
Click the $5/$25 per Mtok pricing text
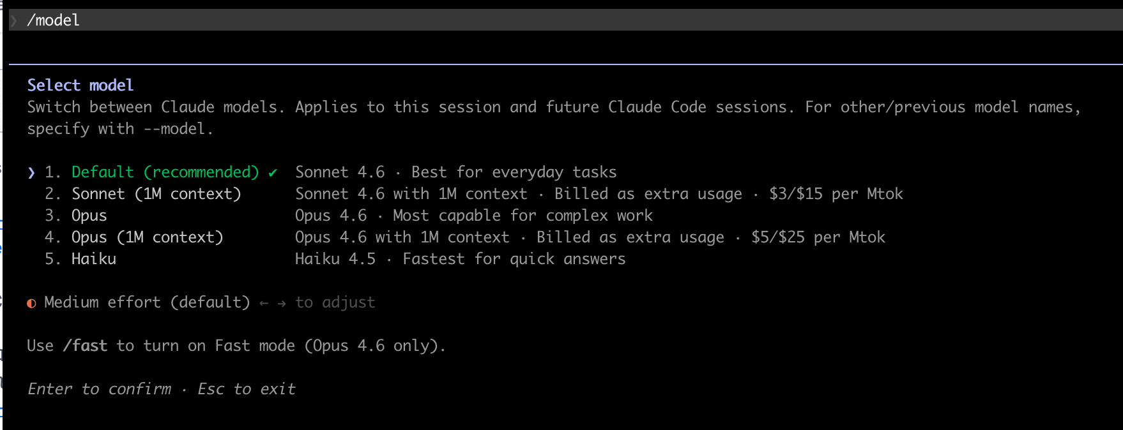818,237
